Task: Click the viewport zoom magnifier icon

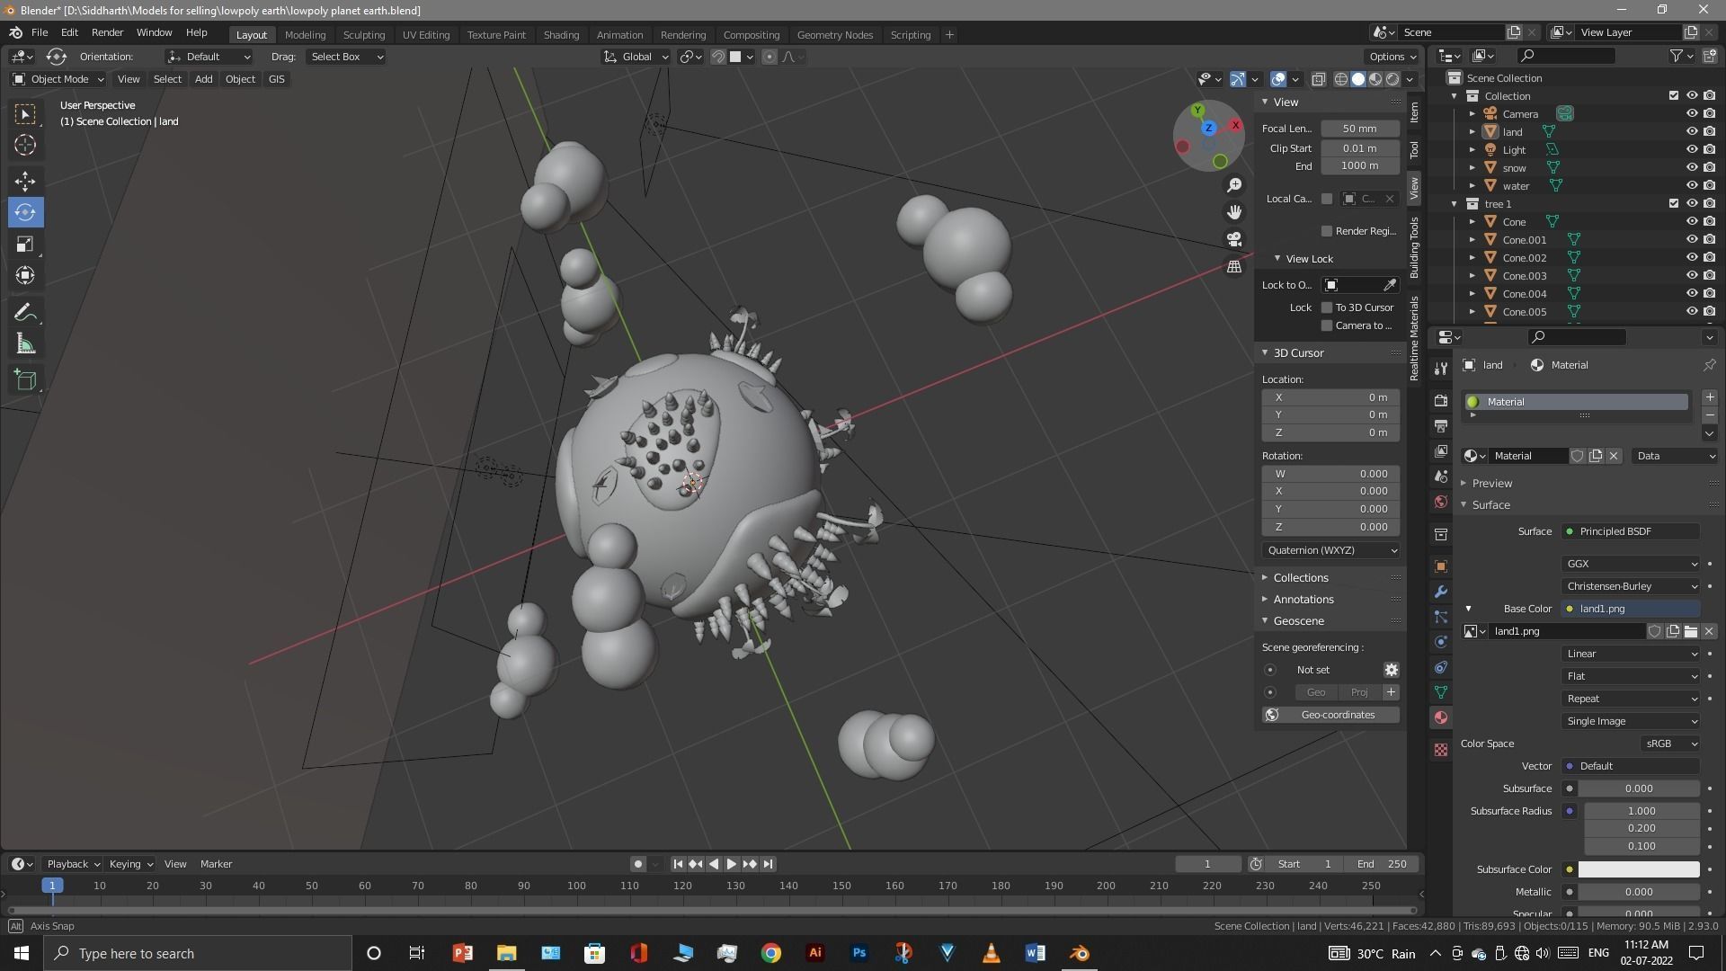Action: pyautogui.click(x=1234, y=184)
